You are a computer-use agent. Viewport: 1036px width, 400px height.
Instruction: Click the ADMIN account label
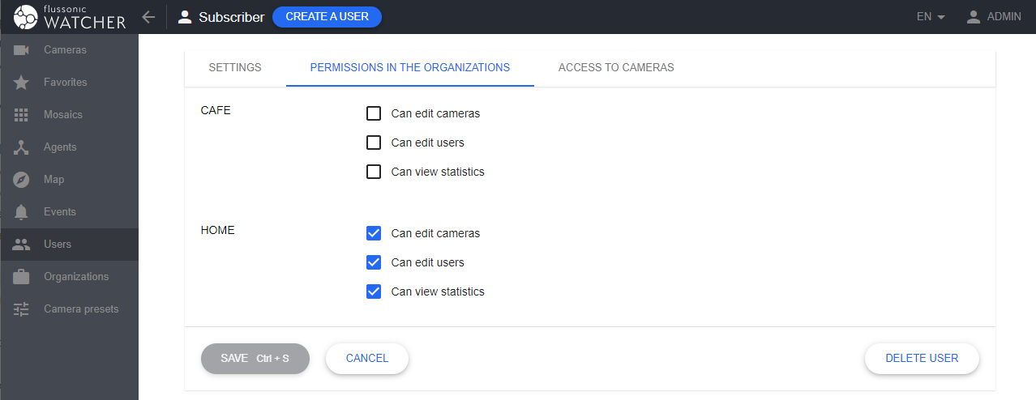pyautogui.click(x=1004, y=17)
